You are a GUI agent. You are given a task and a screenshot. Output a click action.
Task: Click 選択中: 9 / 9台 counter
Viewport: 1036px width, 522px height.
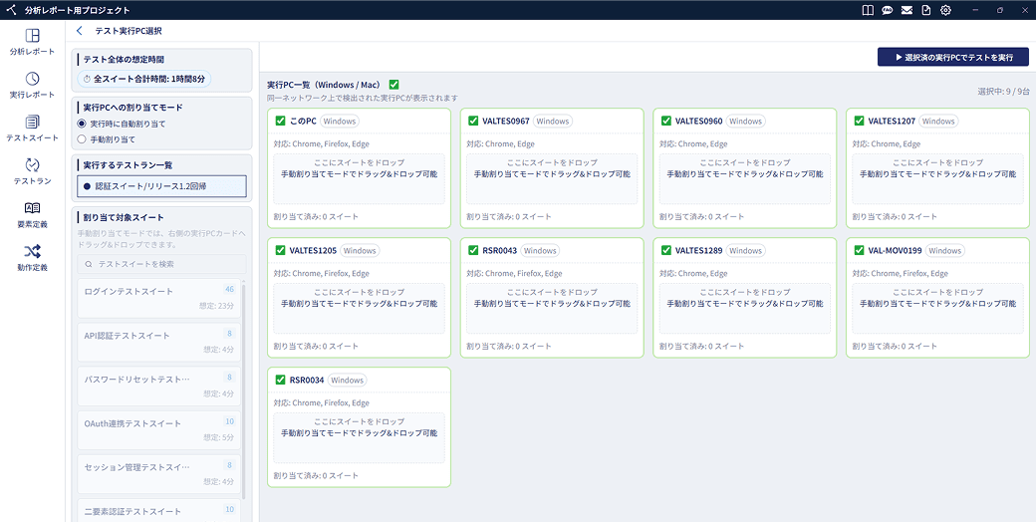coord(1003,92)
